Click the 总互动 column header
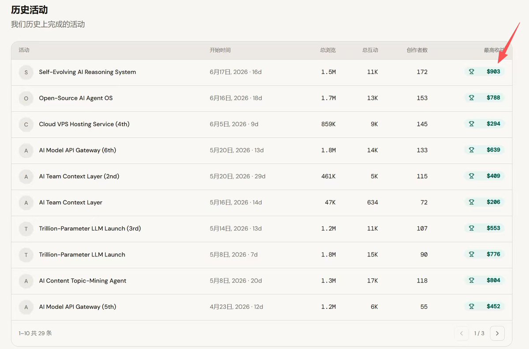Image resolution: width=529 pixels, height=349 pixels. click(370, 50)
